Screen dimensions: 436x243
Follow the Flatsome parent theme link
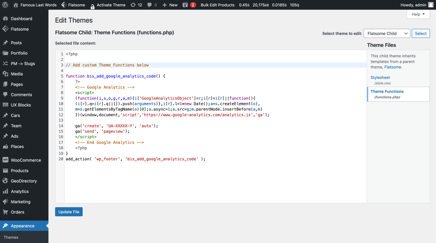click(392, 67)
